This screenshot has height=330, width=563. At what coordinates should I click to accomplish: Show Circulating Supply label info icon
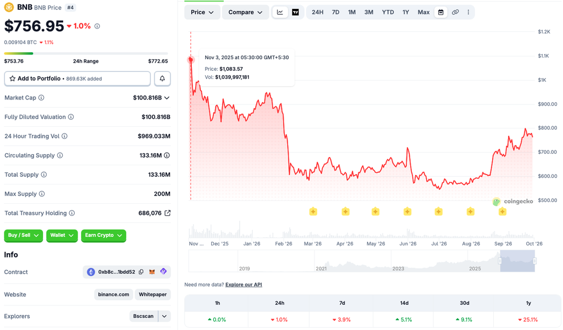tap(60, 155)
